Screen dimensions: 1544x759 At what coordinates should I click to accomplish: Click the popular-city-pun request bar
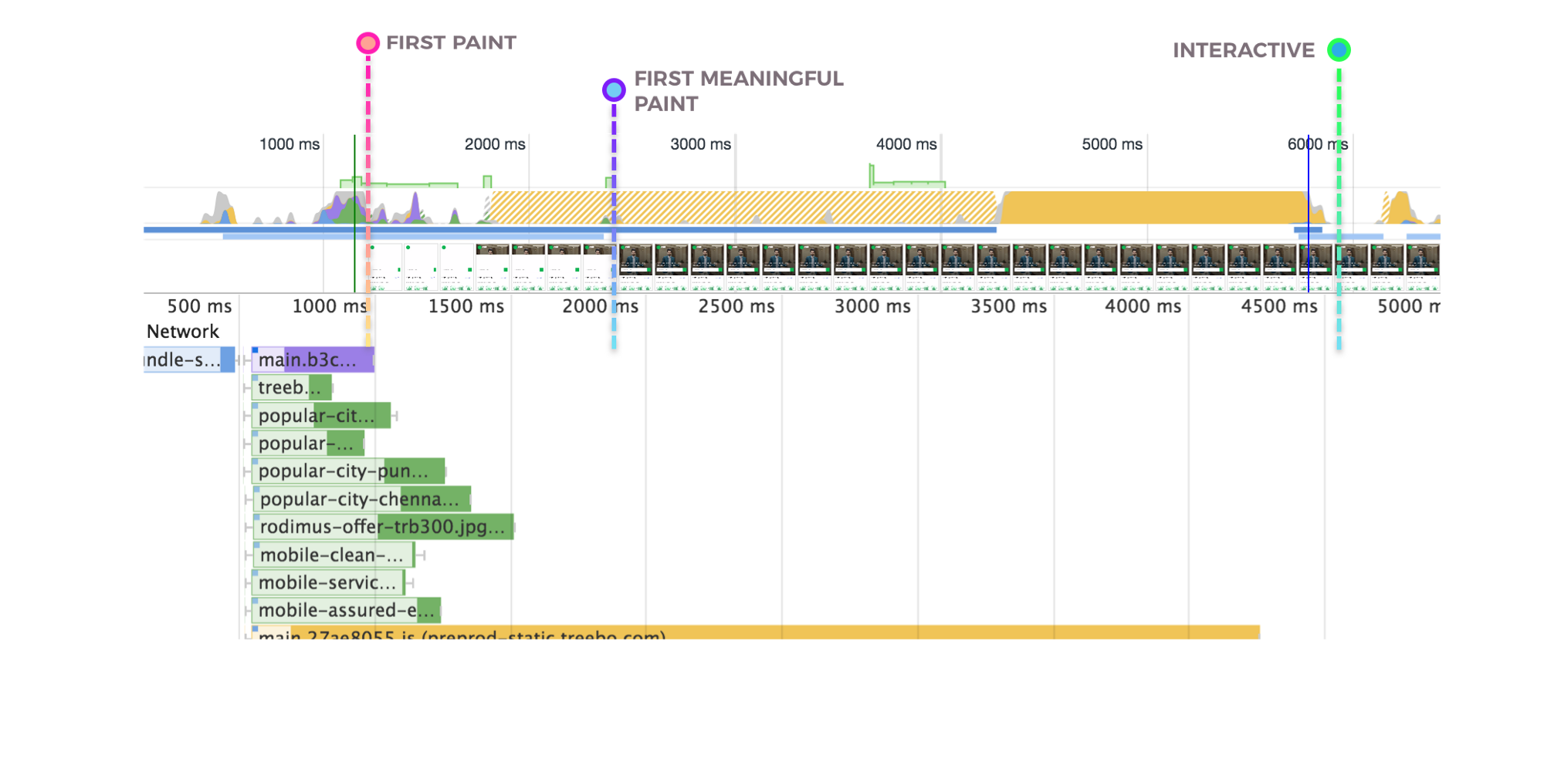[348, 471]
